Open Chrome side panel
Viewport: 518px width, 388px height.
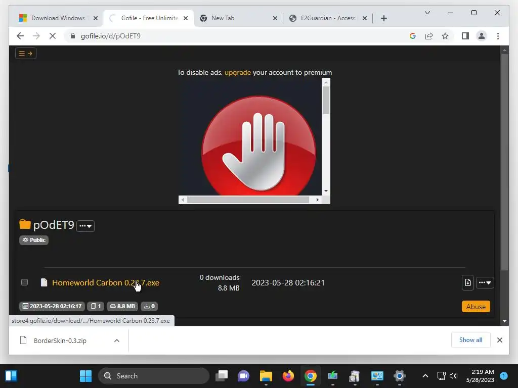tap(465, 36)
